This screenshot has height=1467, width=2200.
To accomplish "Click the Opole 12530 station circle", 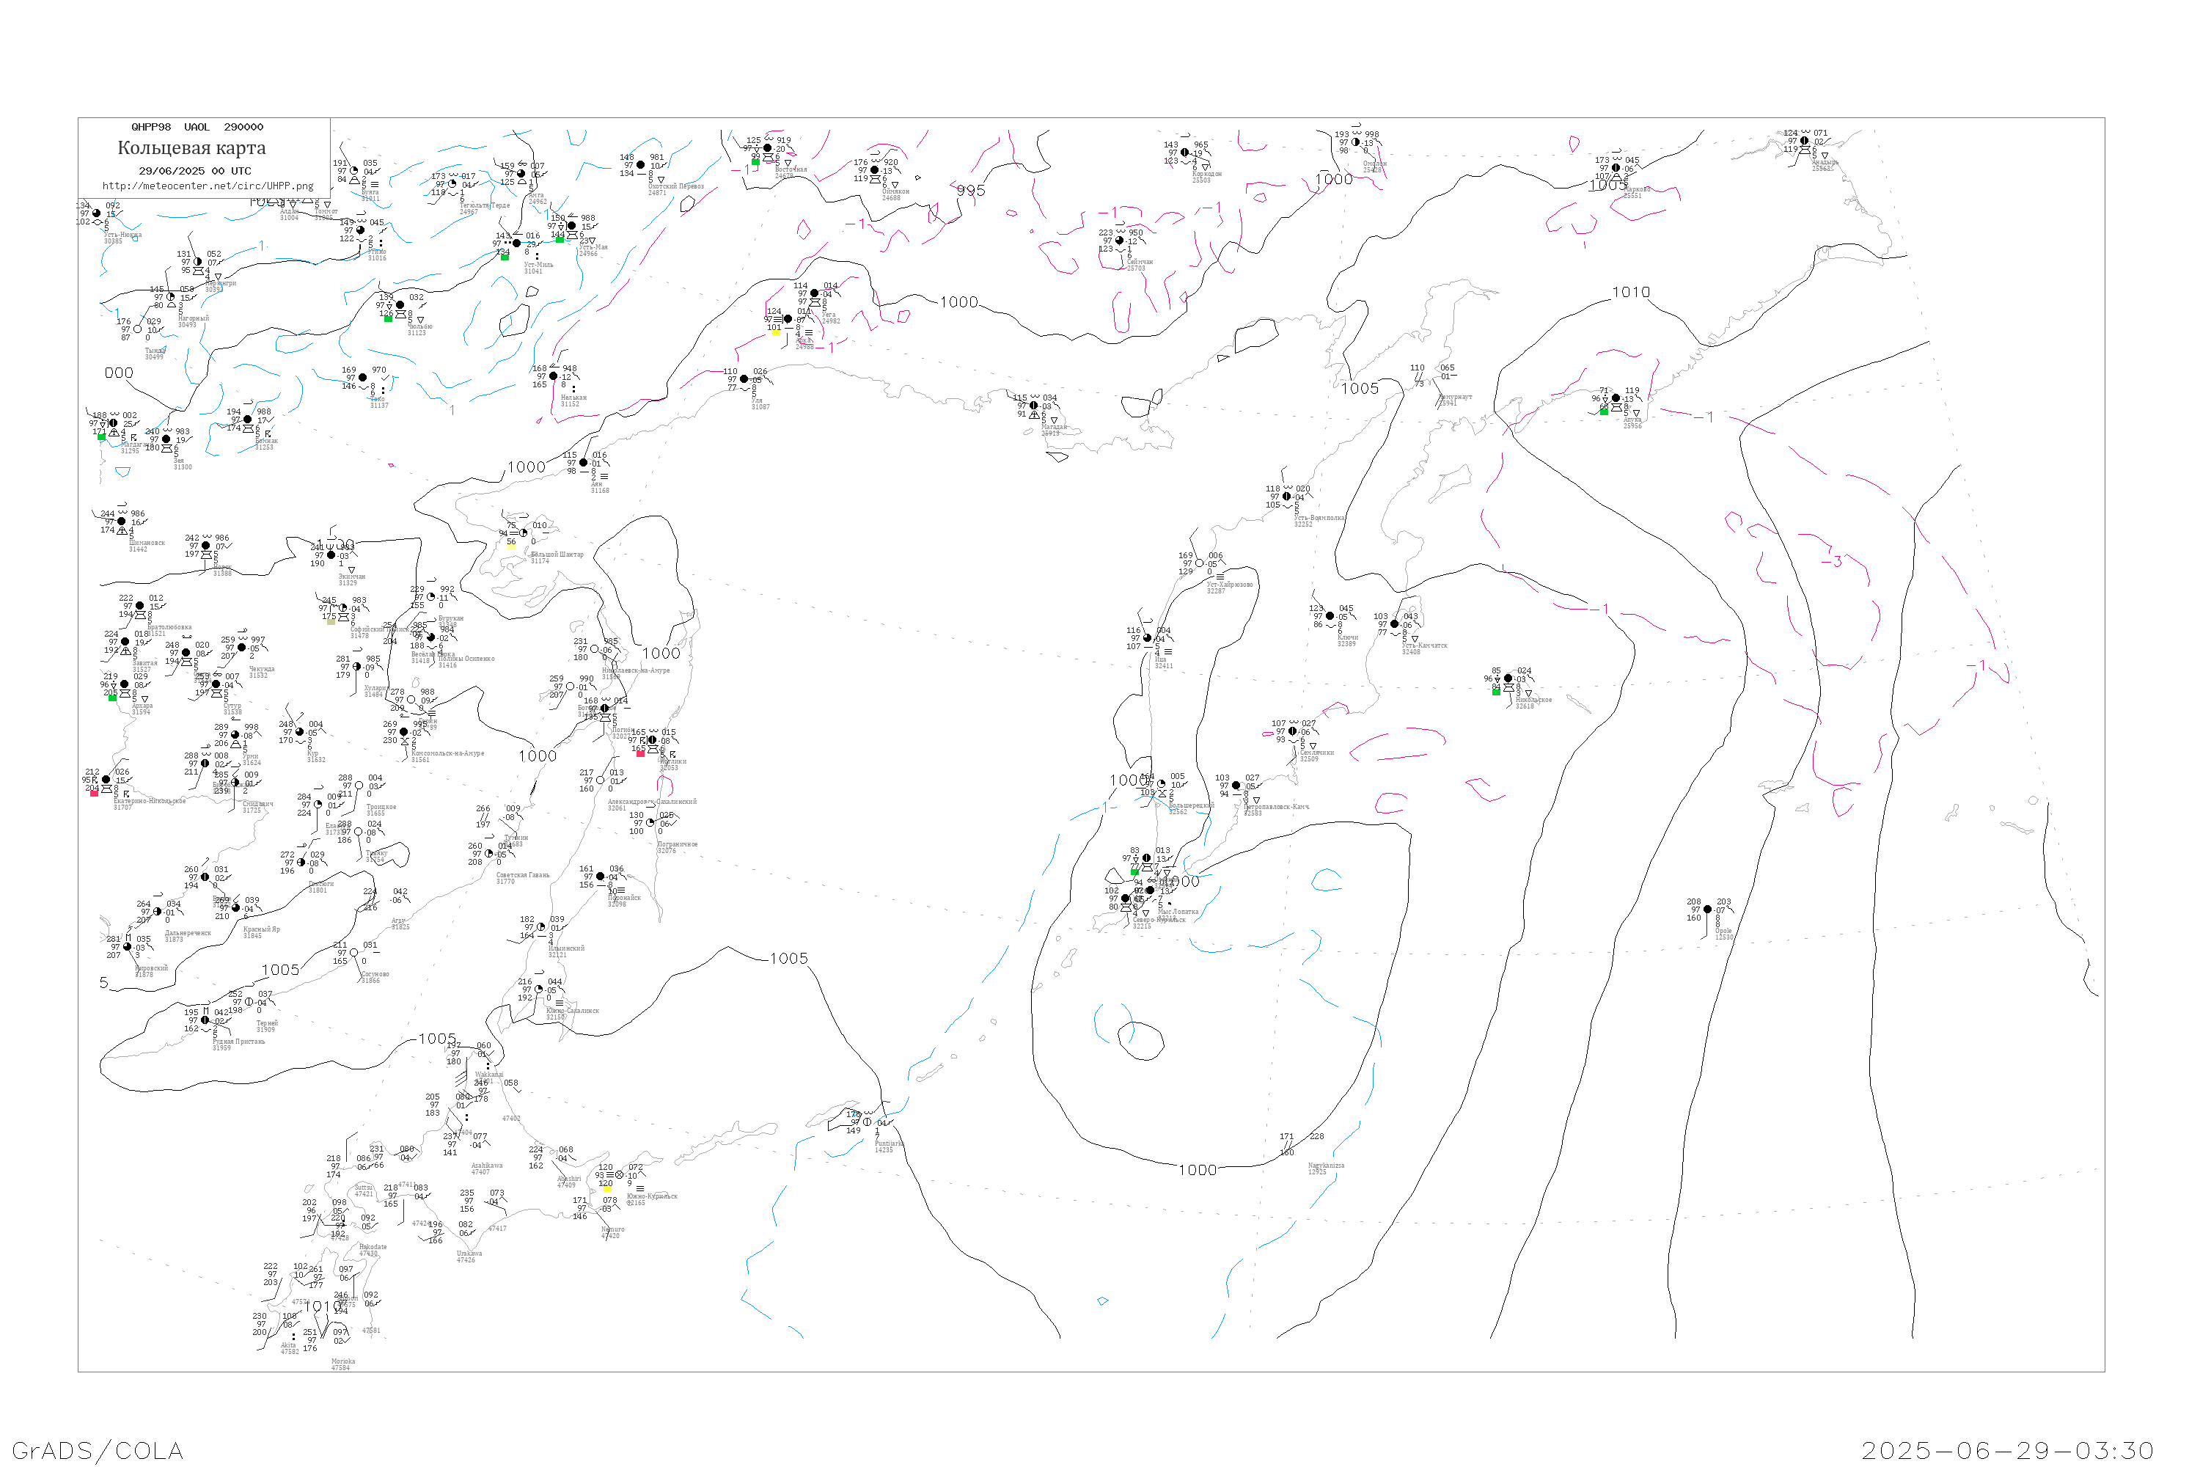I will (x=1707, y=910).
